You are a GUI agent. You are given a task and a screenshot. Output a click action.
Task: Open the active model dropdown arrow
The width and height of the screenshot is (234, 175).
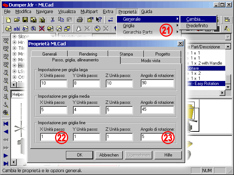[x=228, y=37]
